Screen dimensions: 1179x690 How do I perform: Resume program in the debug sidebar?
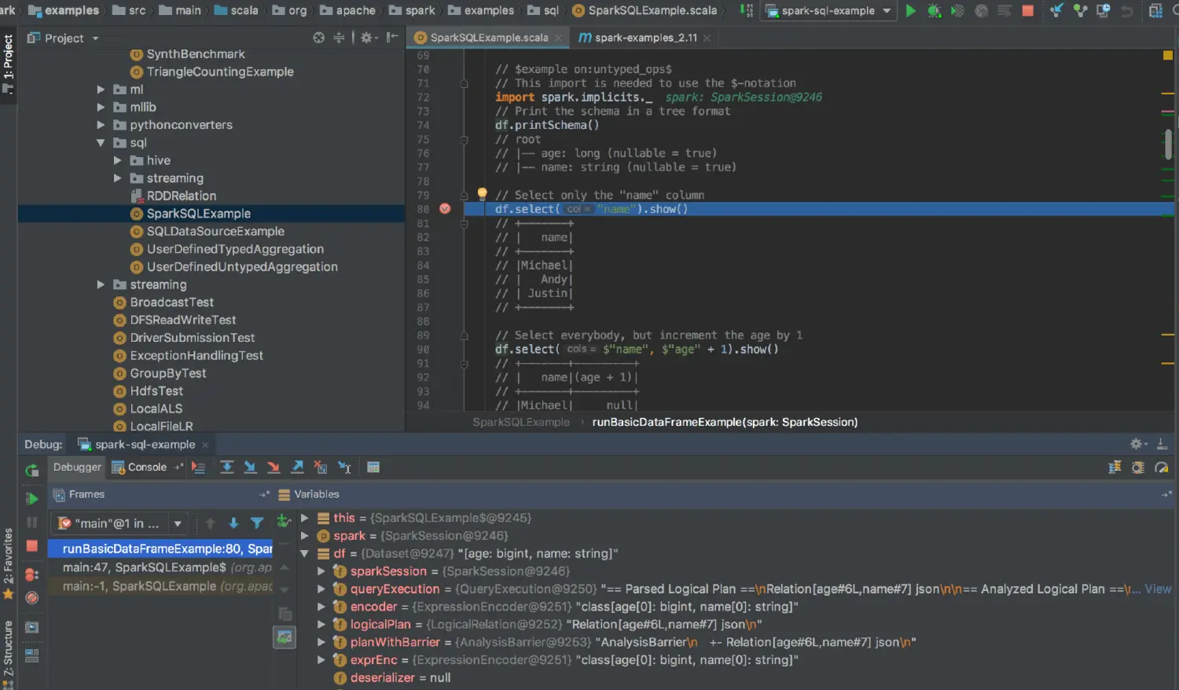[x=31, y=498]
